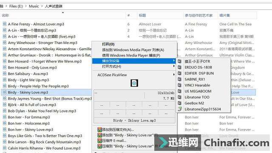
Task: Click the file icon of Björk - All Is Full of Love.mp3
Action: tap(5, 105)
